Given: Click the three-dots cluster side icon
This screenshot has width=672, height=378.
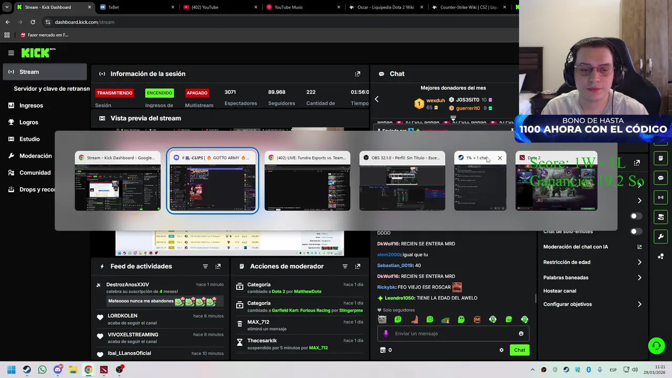Looking at the screenshot, I should click(660, 256).
